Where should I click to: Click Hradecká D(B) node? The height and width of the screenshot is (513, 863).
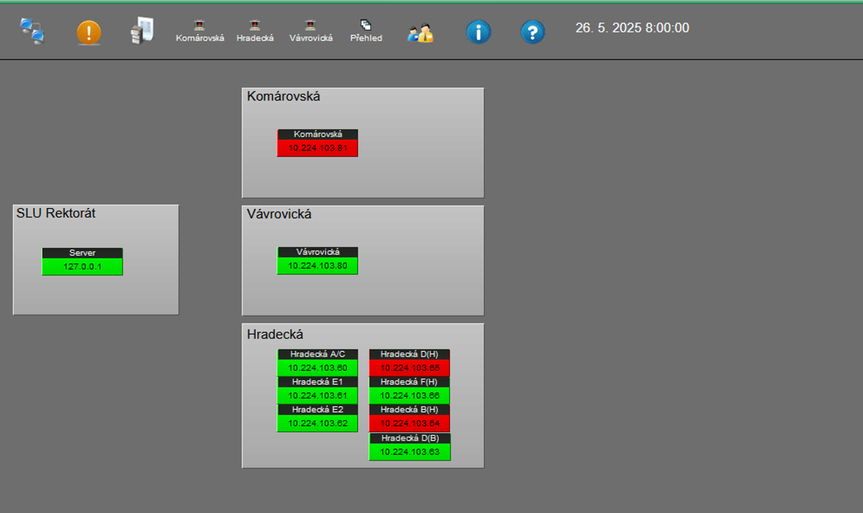(x=409, y=446)
